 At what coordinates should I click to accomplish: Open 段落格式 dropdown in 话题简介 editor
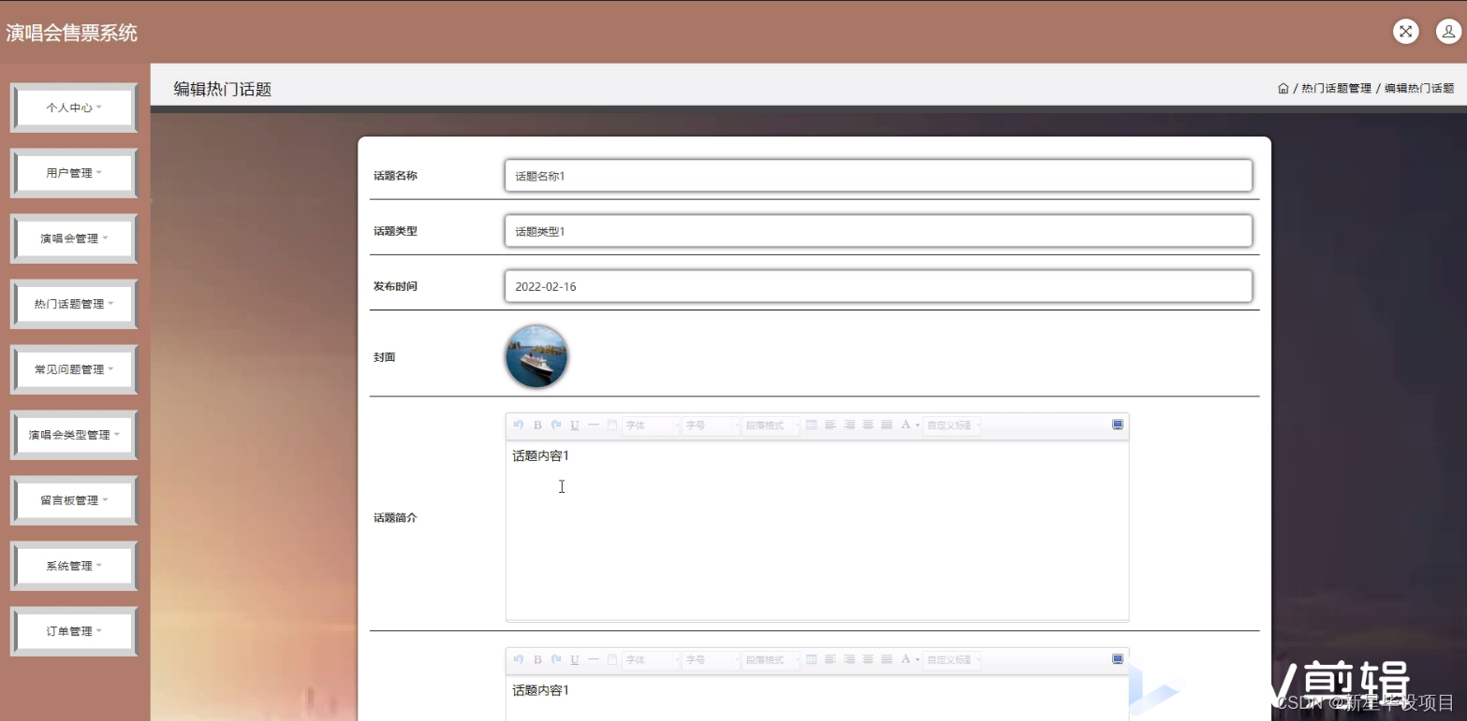[771, 425]
